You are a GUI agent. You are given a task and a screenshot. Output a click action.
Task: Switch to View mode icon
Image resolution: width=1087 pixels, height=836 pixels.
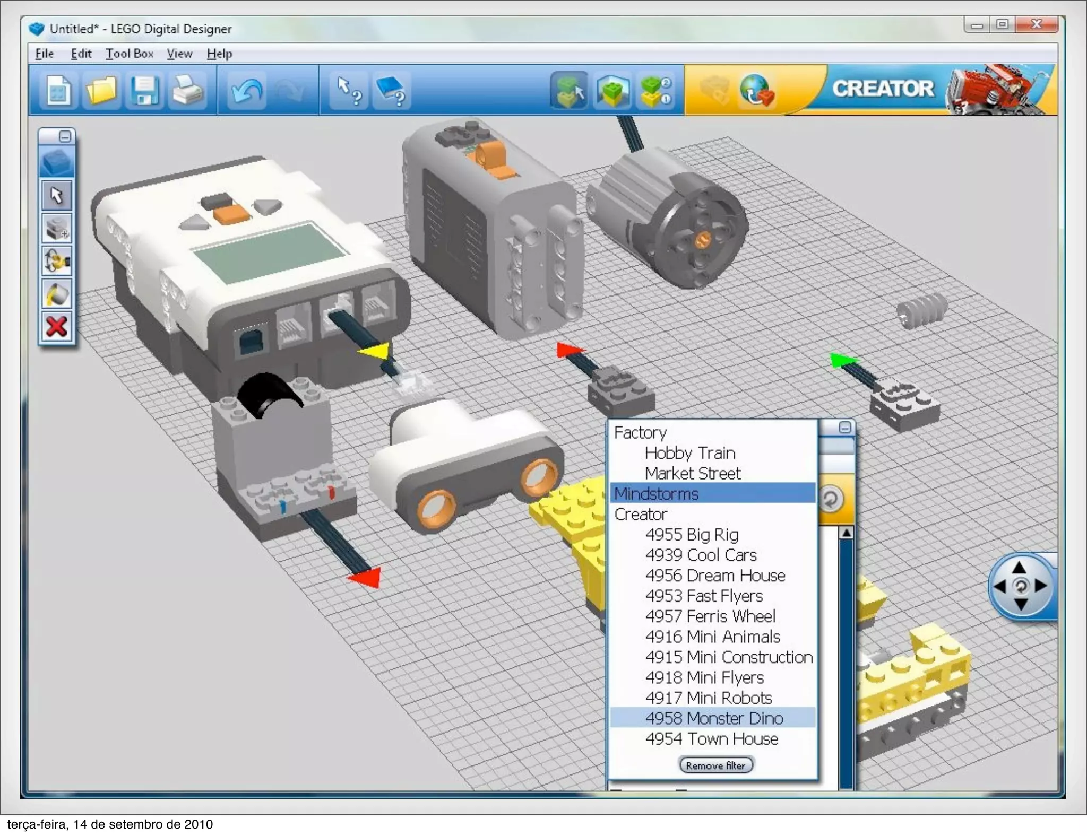click(x=612, y=90)
